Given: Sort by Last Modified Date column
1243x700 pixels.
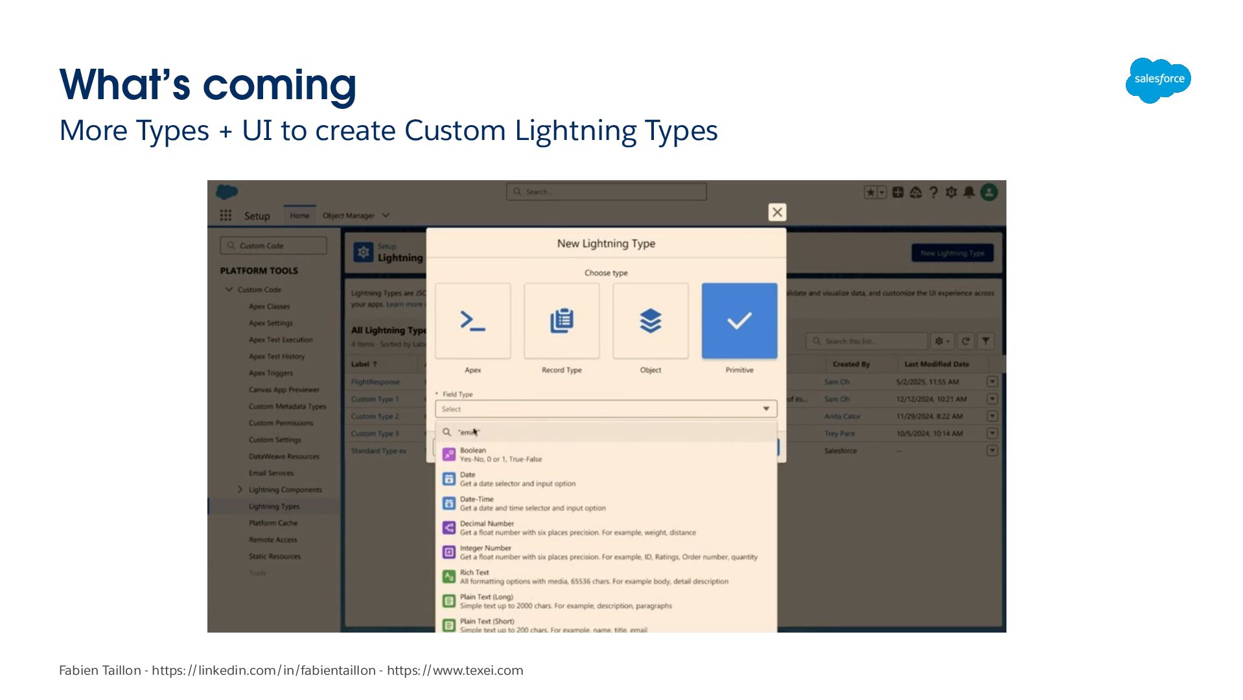Looking at the screenshot, I should pos(936,364).
